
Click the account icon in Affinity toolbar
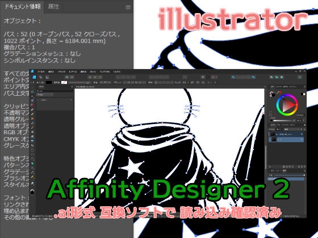tap(300, 77)
